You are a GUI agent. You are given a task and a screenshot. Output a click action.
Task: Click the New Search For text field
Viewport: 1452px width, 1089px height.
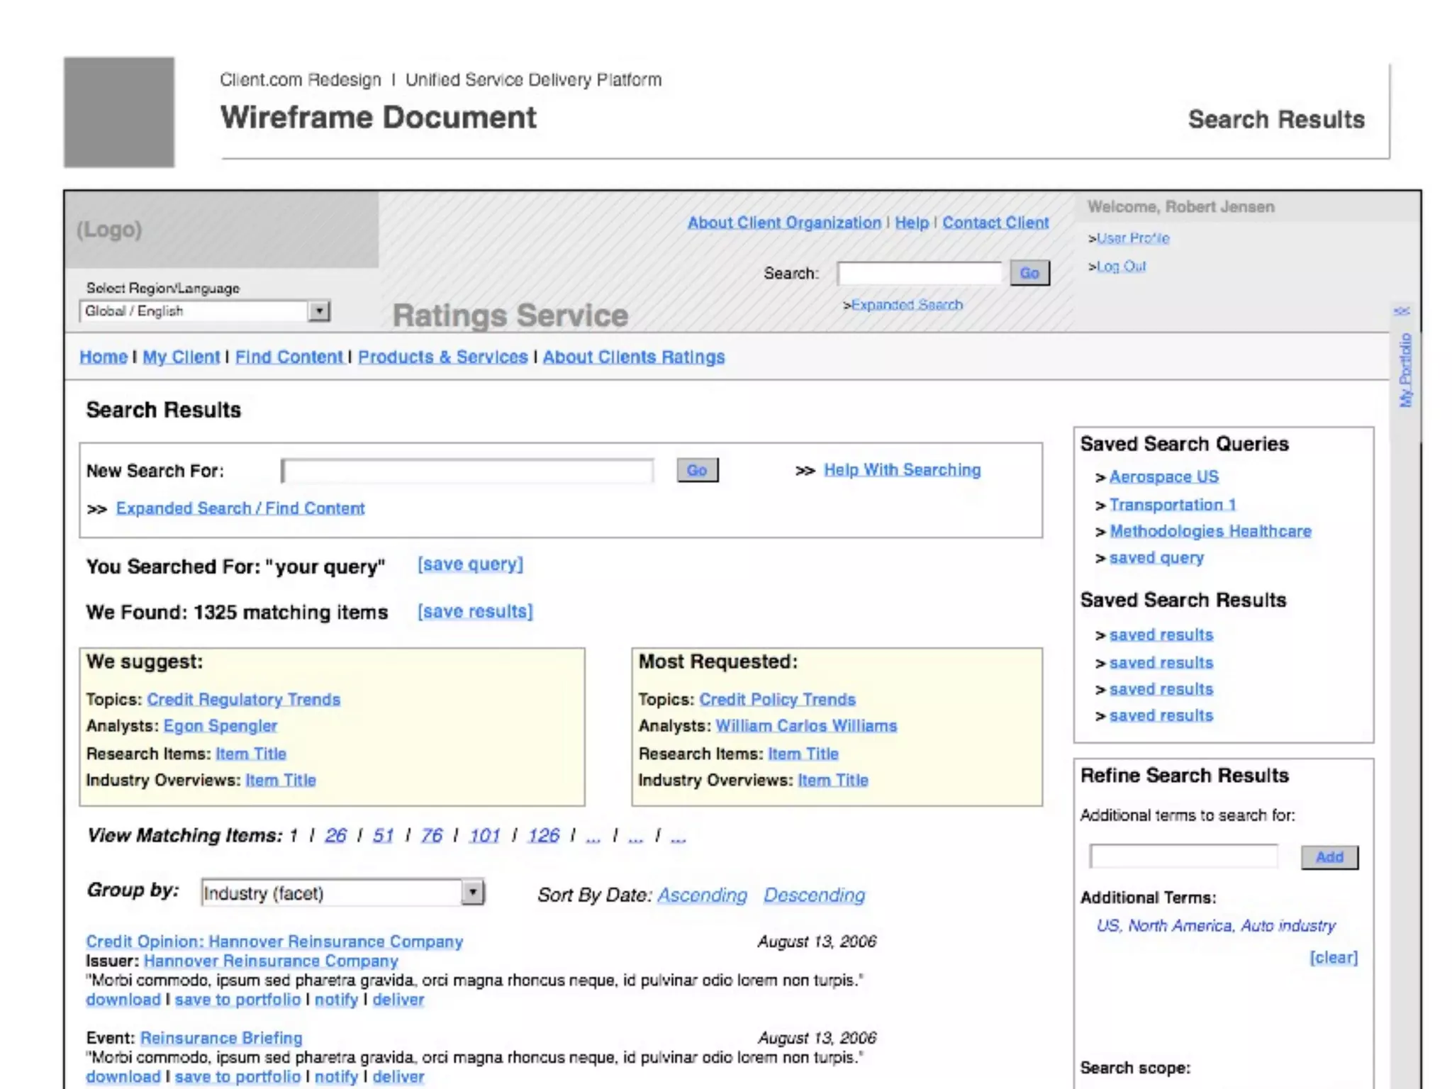(467, 471)
